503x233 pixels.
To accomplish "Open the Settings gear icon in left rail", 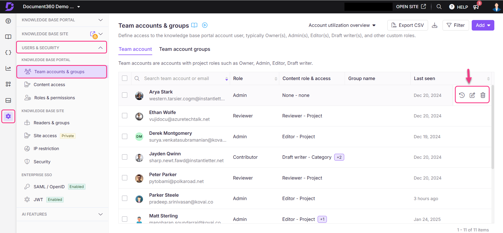I will pyautogui.click(x=8, y=116).
